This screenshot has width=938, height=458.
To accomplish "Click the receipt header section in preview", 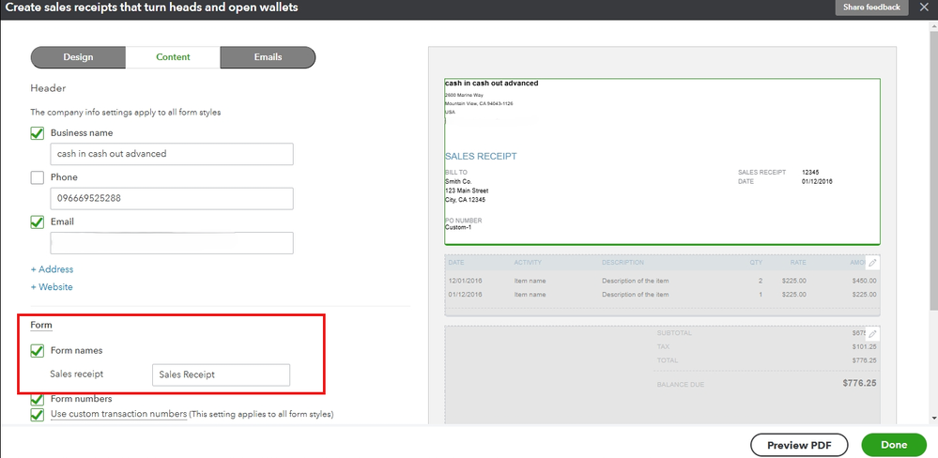I will pos(662,161).
